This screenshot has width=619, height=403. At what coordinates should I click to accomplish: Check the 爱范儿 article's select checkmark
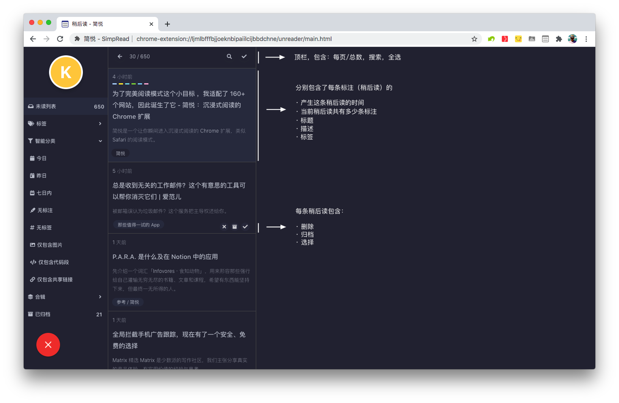(245, 227)
